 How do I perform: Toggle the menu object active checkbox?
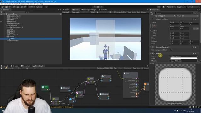(x=155, y=13)
